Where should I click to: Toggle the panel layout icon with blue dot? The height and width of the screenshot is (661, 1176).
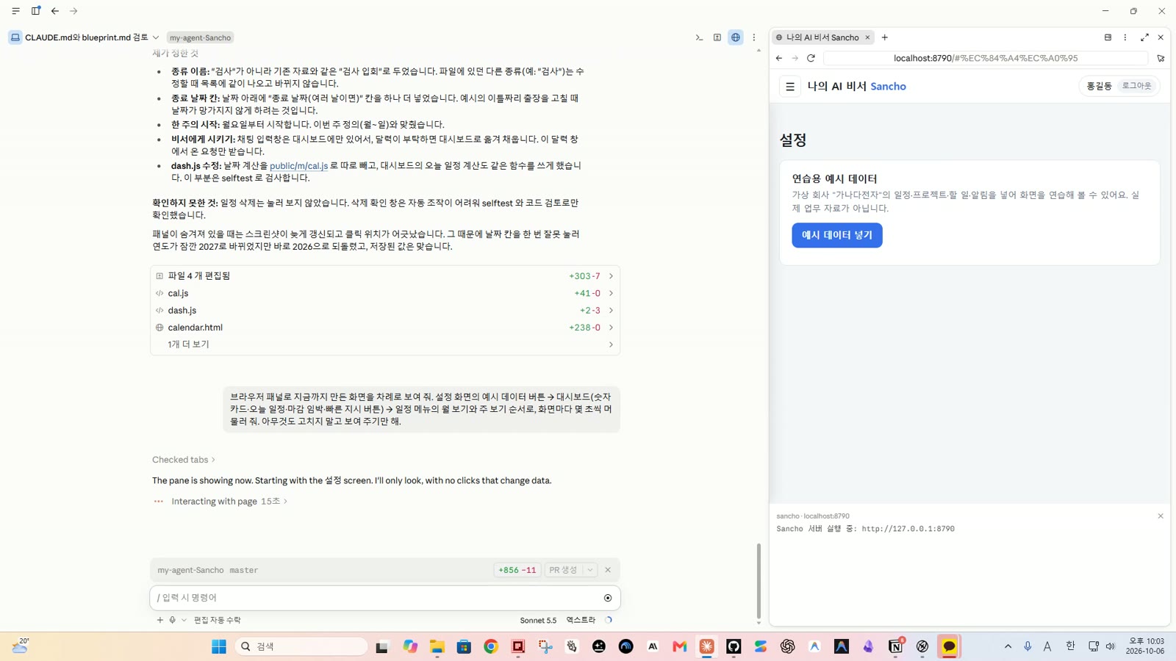click(x=35, y=11)
